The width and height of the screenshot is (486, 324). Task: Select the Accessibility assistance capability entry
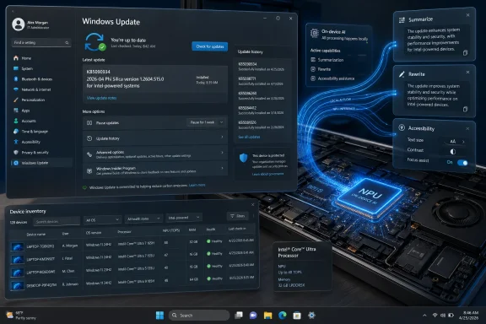click(x=332, y=78)
